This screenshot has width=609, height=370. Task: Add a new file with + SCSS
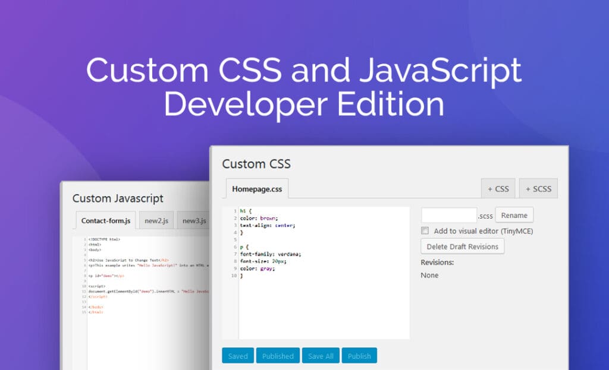(x=538, y=189)
